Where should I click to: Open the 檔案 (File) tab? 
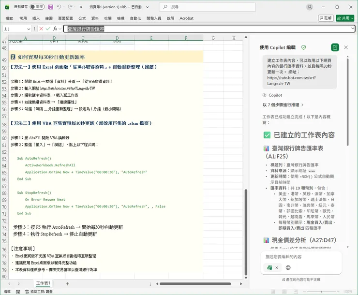(x=9, y=18)
